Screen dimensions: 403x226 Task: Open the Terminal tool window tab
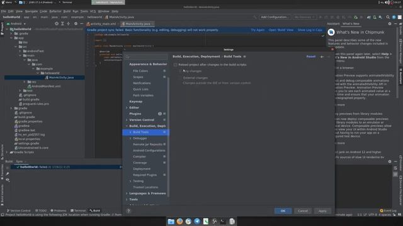coord(78,211)
